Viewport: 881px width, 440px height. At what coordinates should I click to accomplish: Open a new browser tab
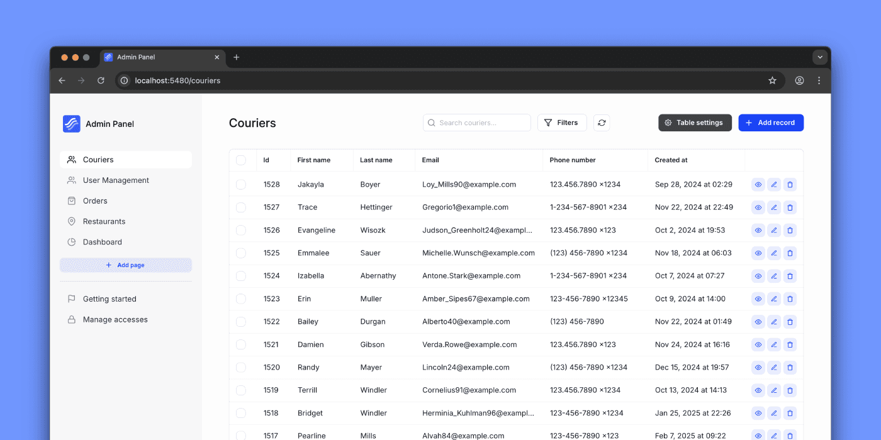pyautogui.click(x=237, y=57)
